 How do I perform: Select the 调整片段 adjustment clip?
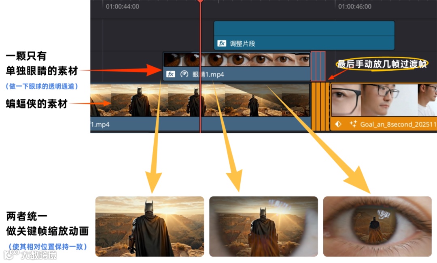click(304, 35)
